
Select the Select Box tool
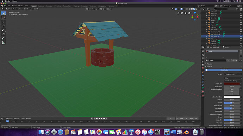coord(3,13)
